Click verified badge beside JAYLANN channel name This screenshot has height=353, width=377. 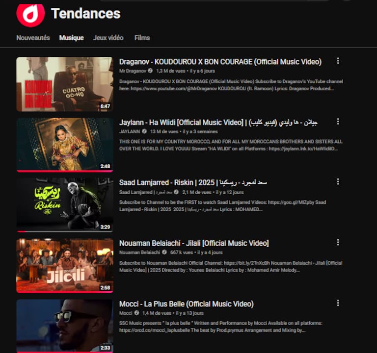click(144, 131)
